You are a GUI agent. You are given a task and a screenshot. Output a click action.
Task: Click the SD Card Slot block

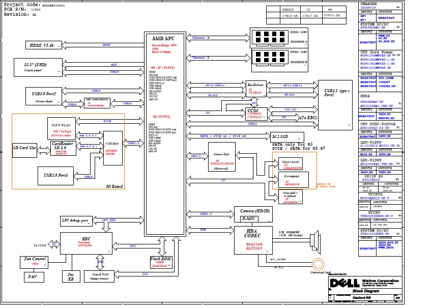24,150
